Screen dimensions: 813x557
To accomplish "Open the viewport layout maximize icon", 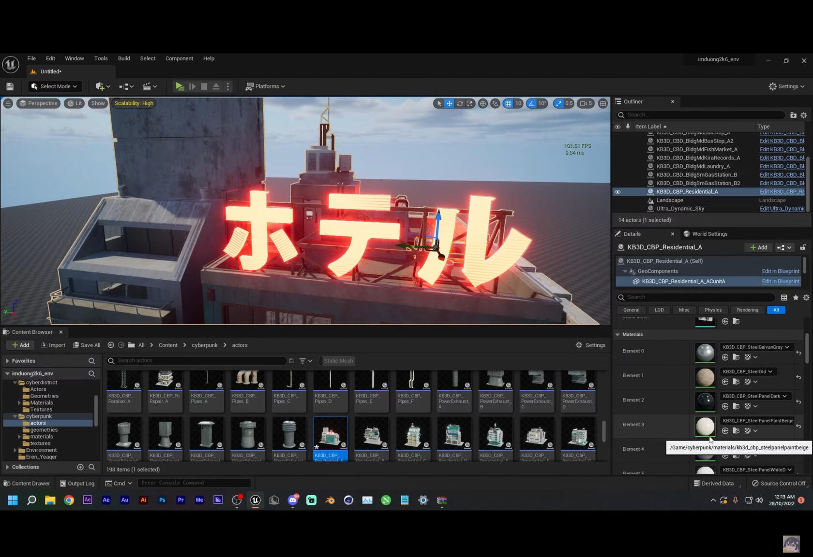I will pyautogui.click(x=602, y=103).
